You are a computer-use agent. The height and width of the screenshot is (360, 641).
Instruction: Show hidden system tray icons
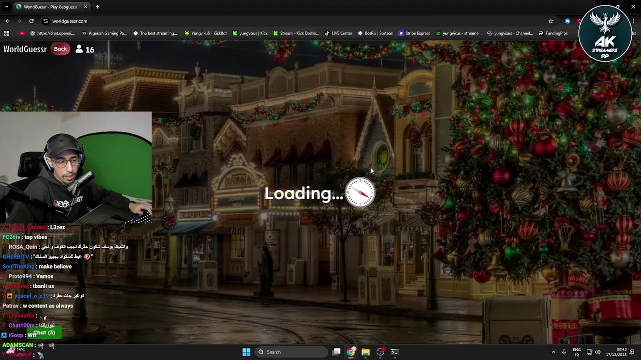(553, 352)
